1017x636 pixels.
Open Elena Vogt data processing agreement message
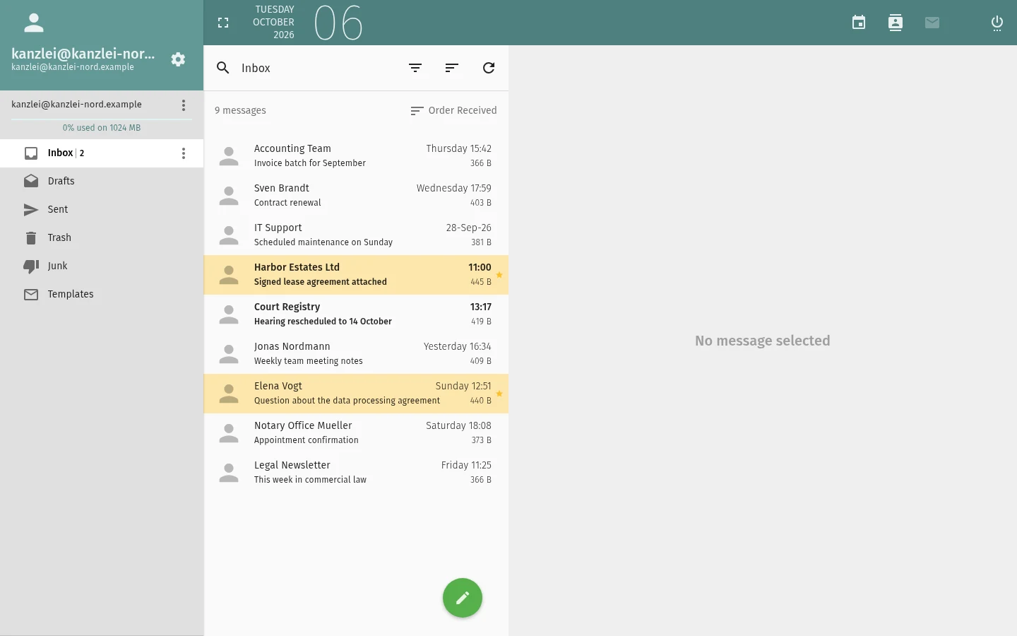click(356, 394)
